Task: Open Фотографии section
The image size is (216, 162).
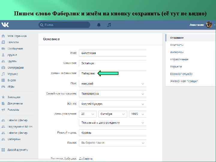Action: pyautogui.click(x=16, y=67)
